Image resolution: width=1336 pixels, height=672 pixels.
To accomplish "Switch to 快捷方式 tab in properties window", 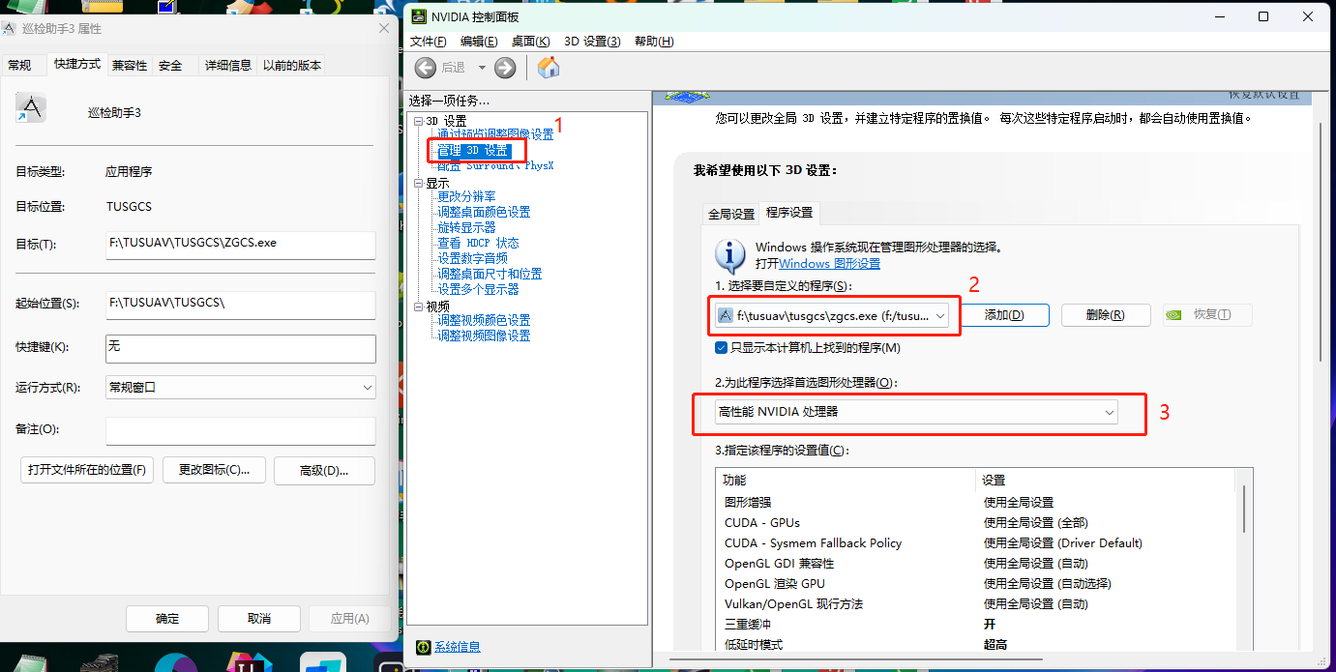I will click(x=77, y=64).
